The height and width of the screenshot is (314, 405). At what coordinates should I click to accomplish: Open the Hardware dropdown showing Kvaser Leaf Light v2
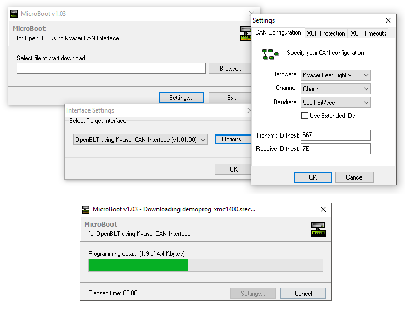point(336,75)
